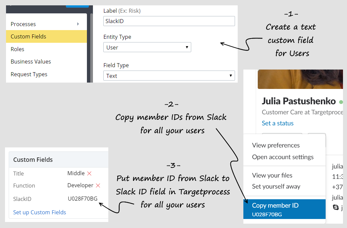Remove the Developer value from Function field
Screen dimensions: 347x228
click(x=98, y=186)
